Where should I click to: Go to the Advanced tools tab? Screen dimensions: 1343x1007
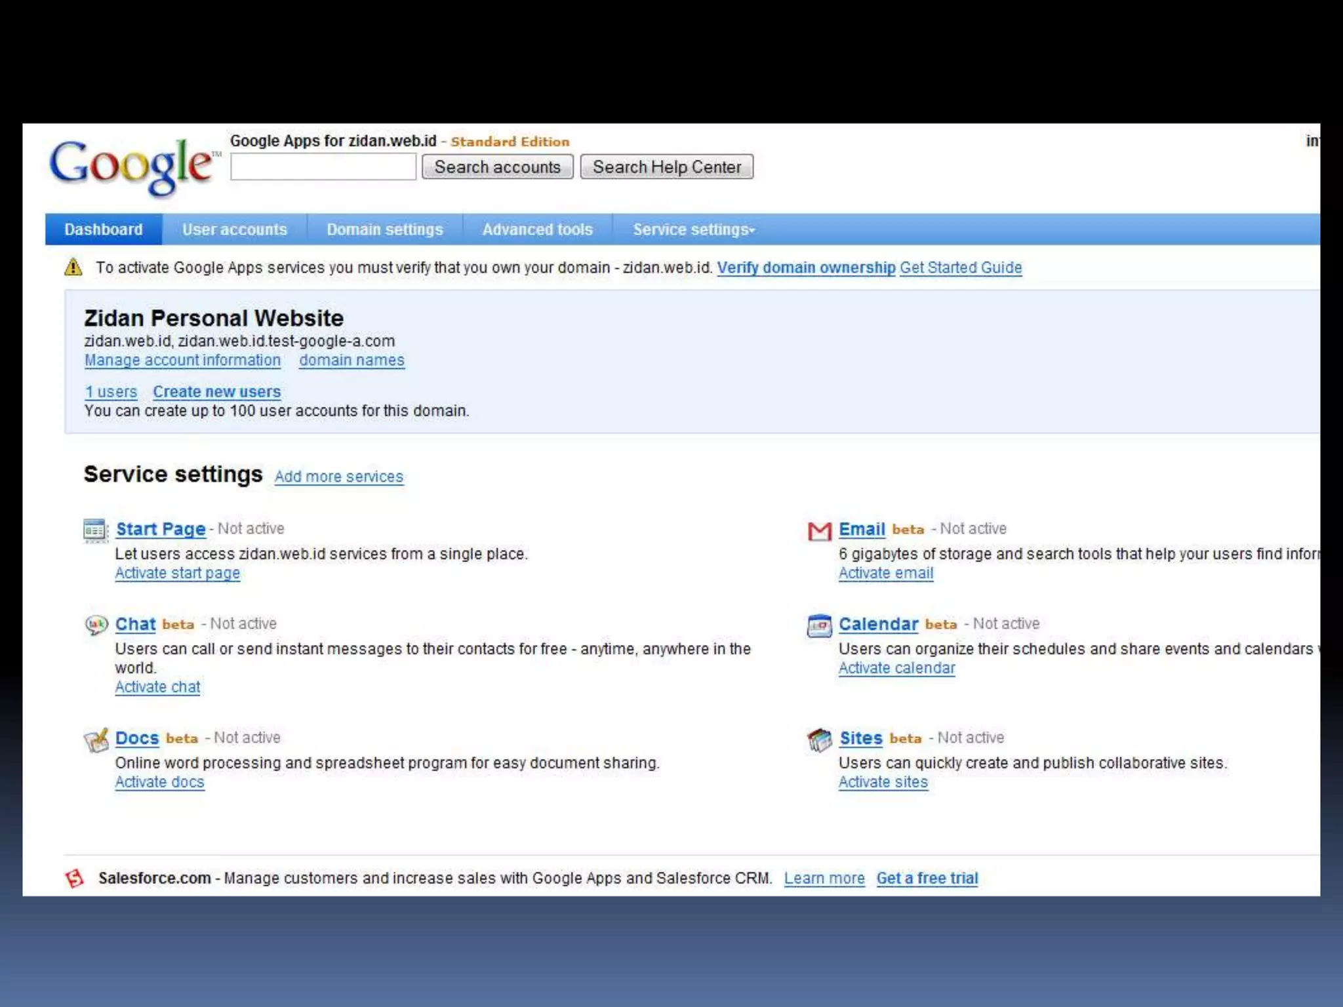point(538,229)
